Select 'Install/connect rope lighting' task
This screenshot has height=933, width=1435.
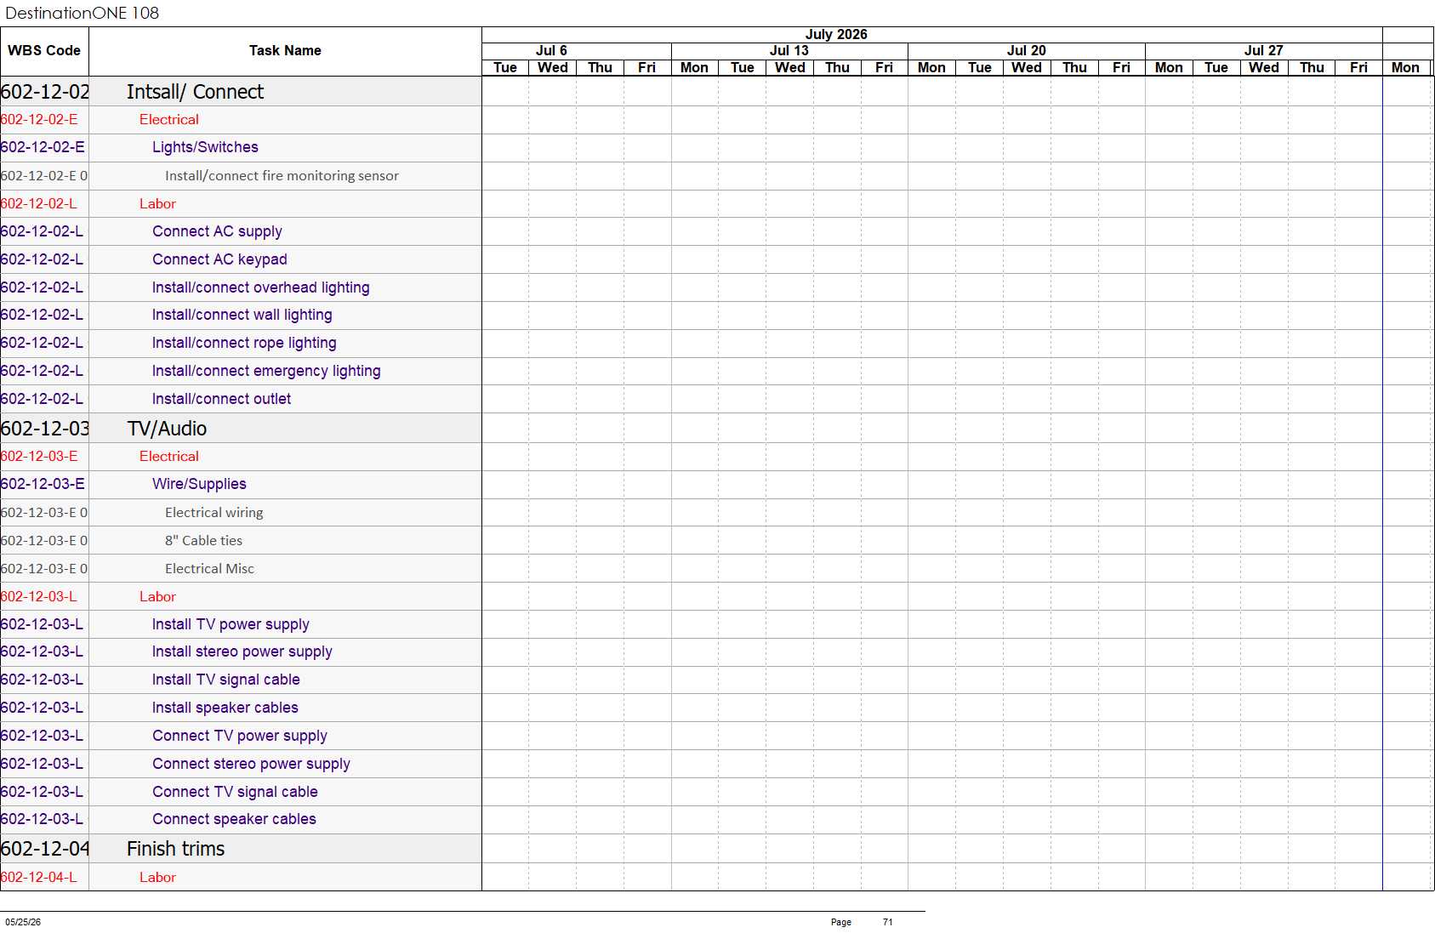(x=244, y=343)
